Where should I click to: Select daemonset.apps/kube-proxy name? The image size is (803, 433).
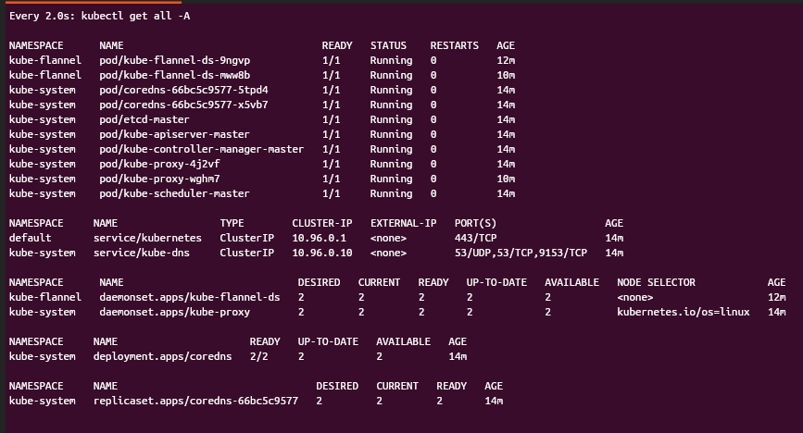tap(175, 312)
